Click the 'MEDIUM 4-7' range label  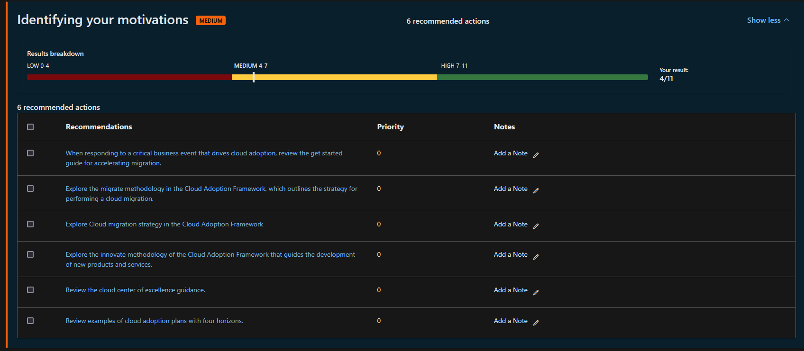click(251, 66)
